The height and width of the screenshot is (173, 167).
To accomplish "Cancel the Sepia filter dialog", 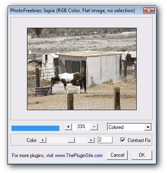I will click(x=117, y=155).
